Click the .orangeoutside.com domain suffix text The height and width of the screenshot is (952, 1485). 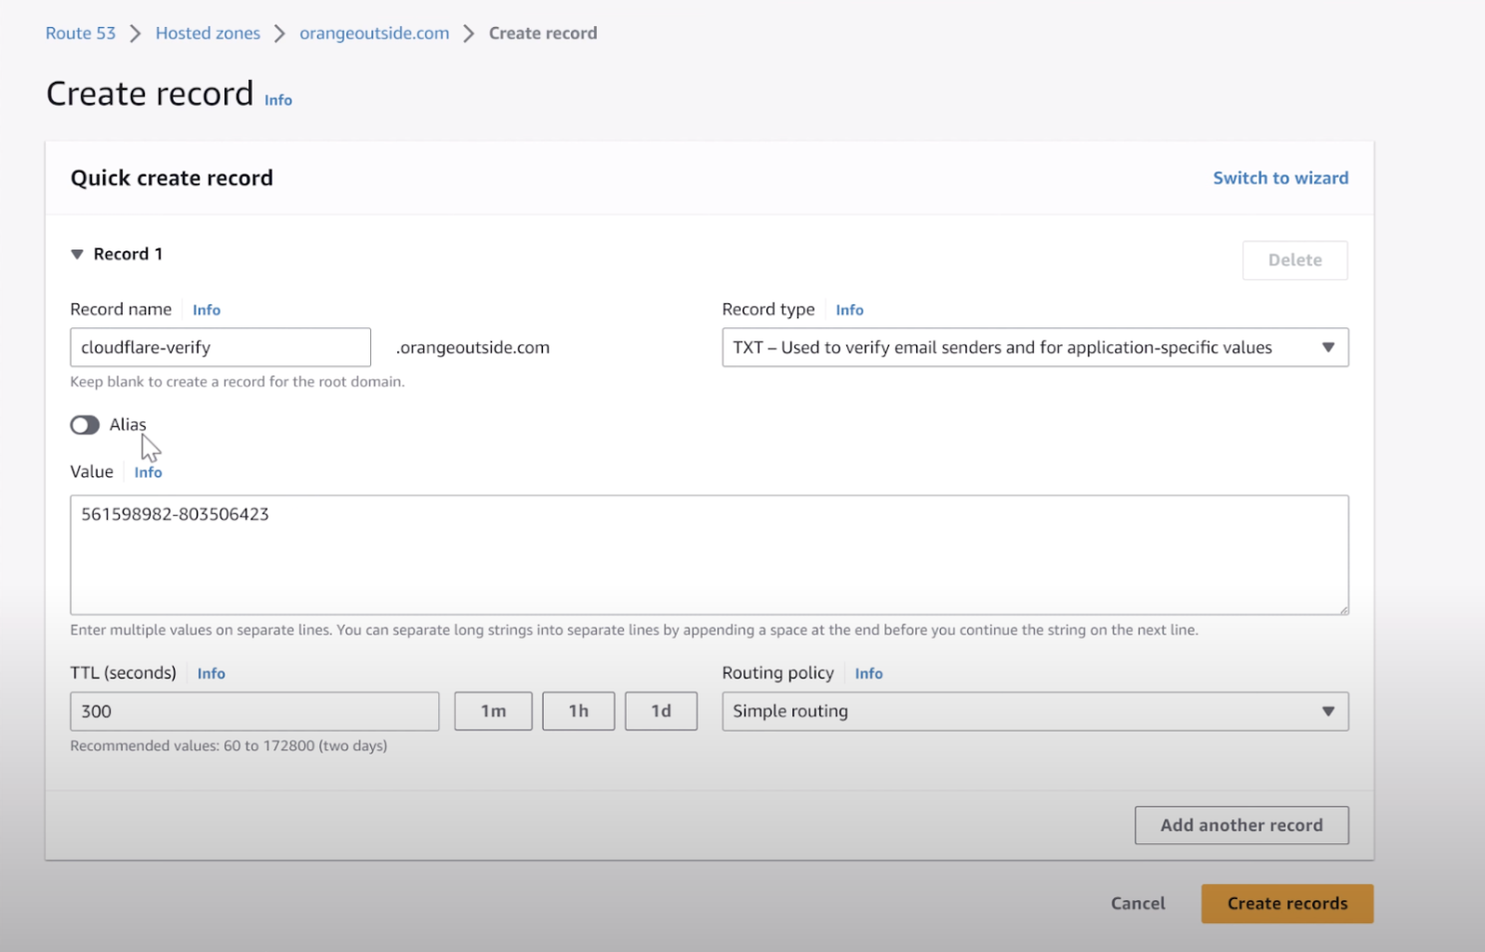click(x=473, y=347)
